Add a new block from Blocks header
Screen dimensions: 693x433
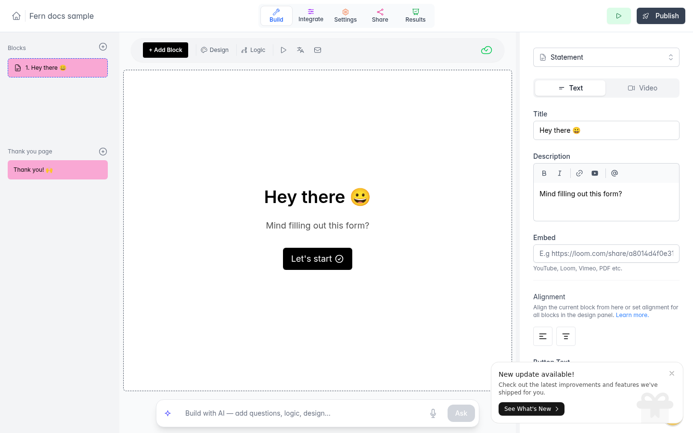[x=103, y=47]
